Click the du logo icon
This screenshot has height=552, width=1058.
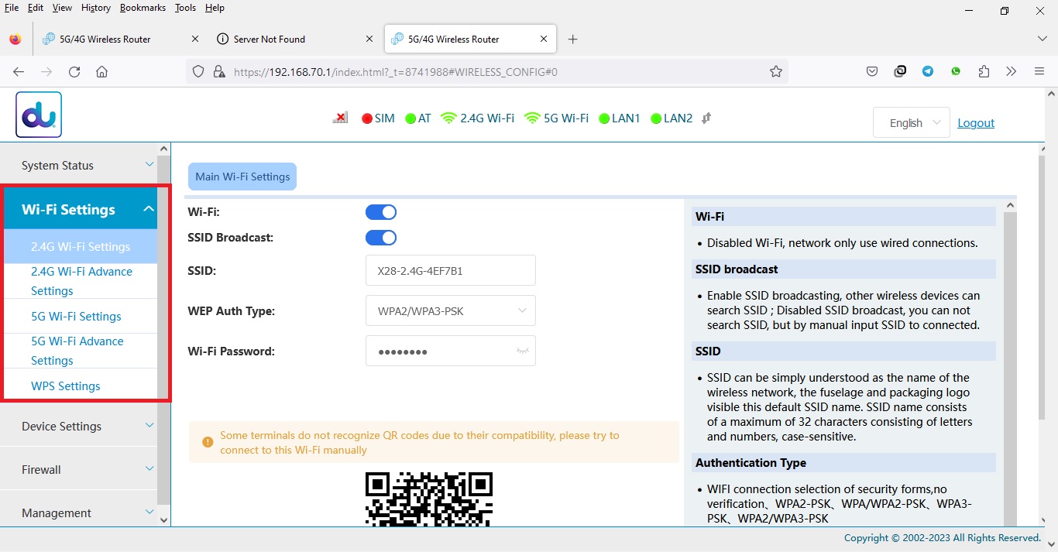click(x=39, y=115)
